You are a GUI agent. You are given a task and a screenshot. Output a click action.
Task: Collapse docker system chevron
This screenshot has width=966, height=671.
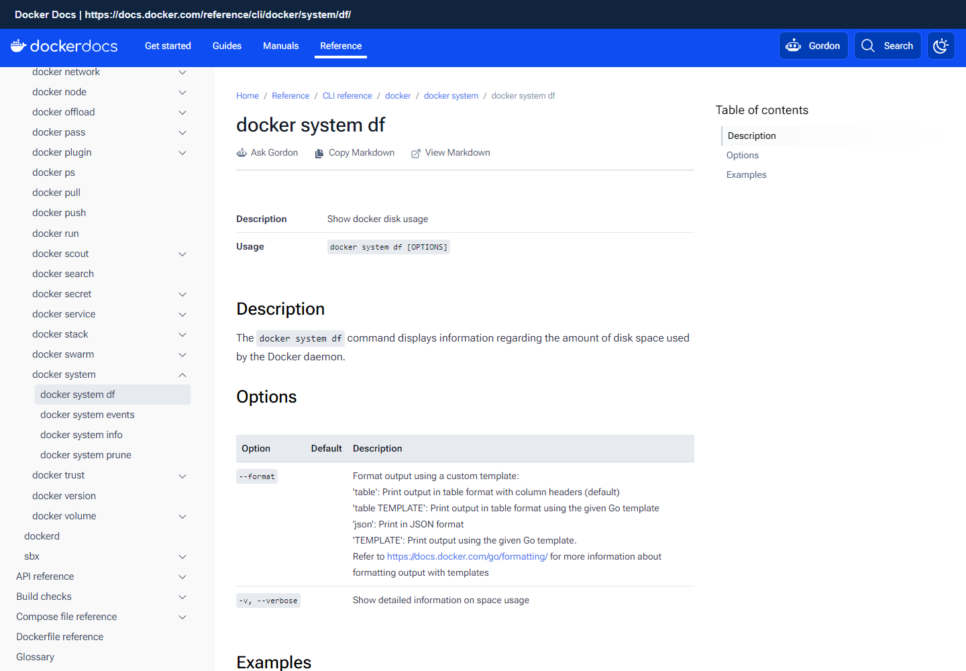tap(182, 374)
